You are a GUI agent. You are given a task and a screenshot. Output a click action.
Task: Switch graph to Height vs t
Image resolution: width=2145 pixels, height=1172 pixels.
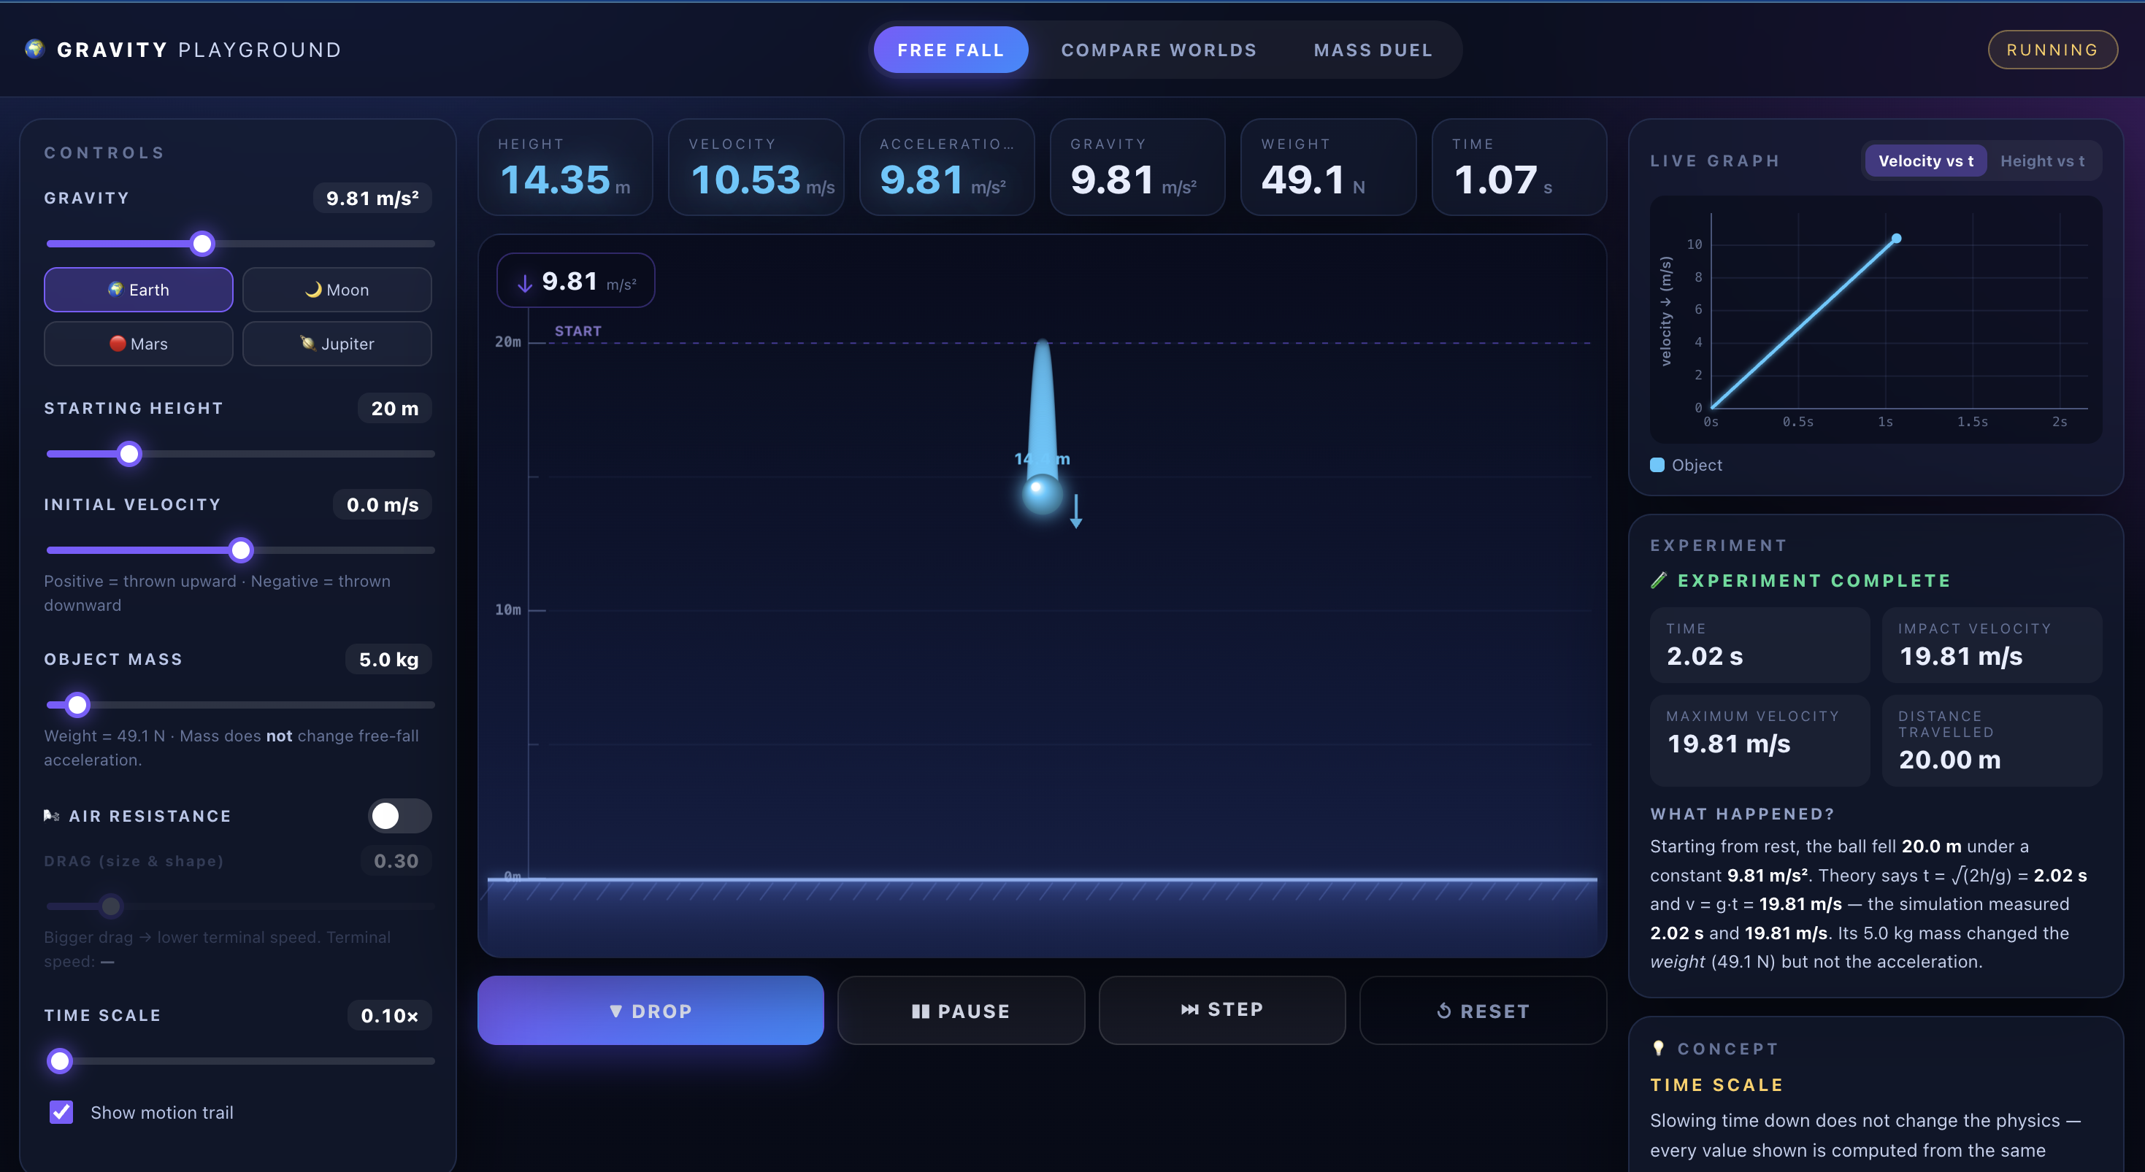click(x=2042, y=161)
